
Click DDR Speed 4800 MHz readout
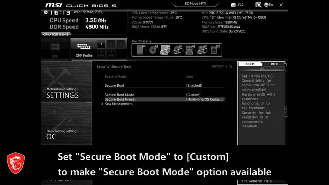pyautogui.click(x=79, y=27)
